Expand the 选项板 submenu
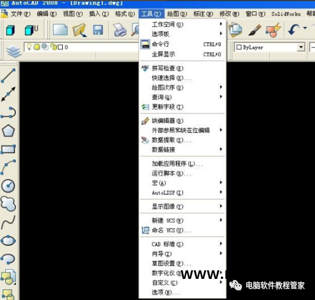Screen dimensions: 315x300 pyautogui.click(x=183, y=34)
